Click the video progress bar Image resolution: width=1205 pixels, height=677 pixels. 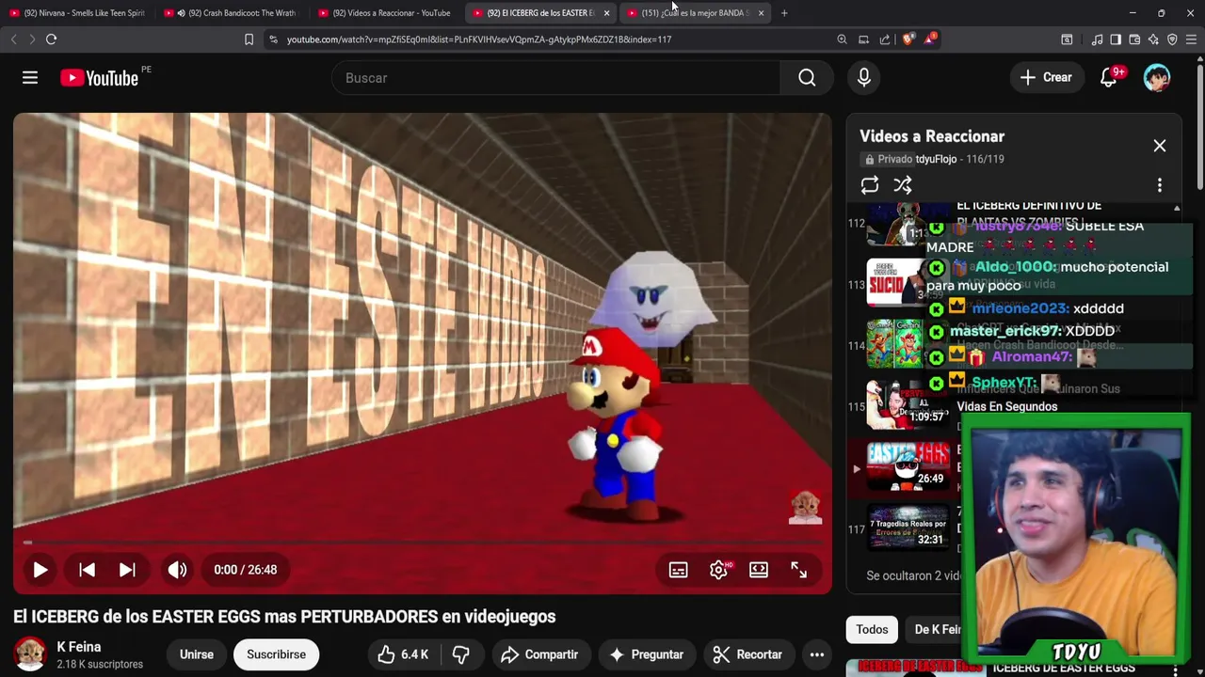[423, 543]
